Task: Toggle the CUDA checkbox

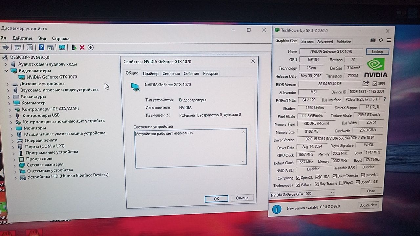Action: coord(317,177)
